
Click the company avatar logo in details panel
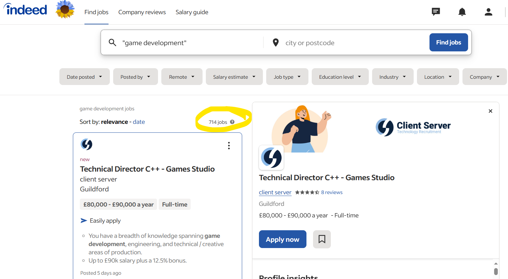pyautogui.click(x=271, y=157)
